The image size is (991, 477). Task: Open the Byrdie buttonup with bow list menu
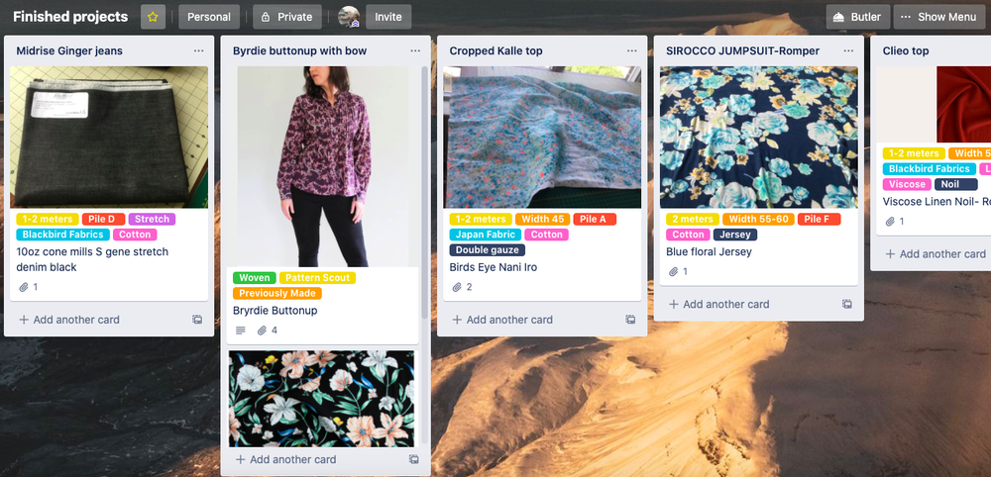pos(415,50)
